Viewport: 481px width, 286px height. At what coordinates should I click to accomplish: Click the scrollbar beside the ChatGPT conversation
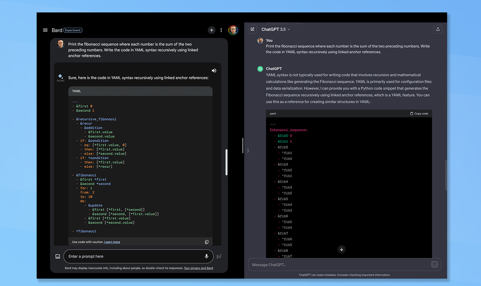[x=445, y=174]
